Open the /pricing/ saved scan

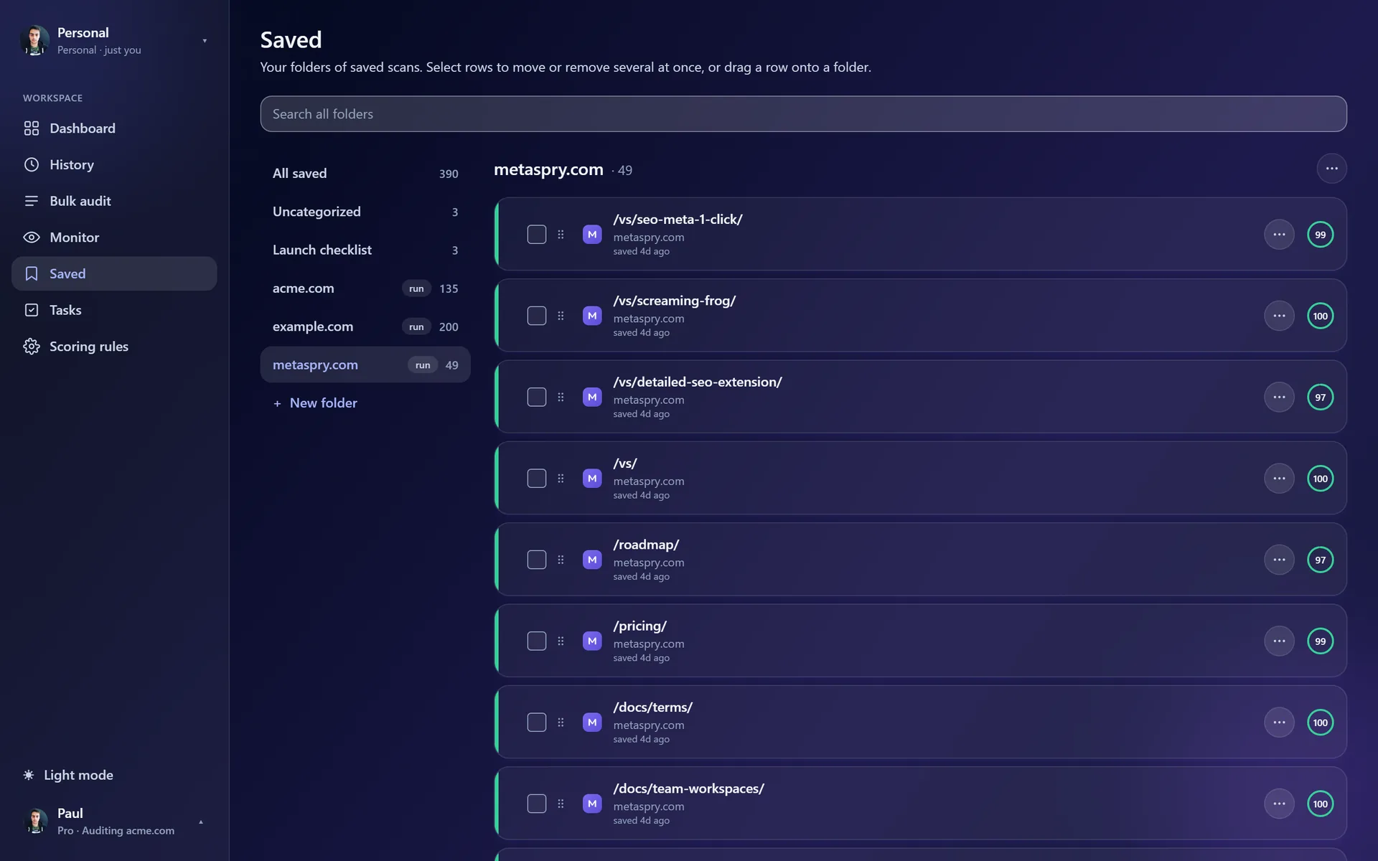639,626
